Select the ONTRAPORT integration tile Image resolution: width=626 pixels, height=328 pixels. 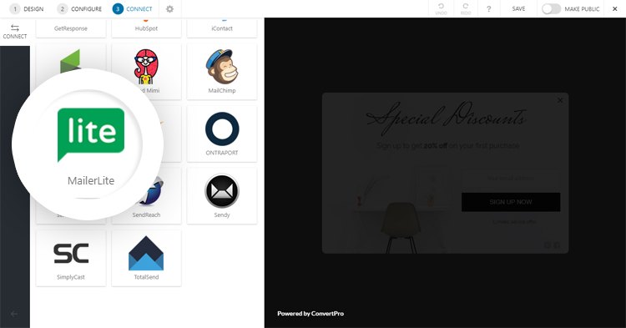coord(222,134)
